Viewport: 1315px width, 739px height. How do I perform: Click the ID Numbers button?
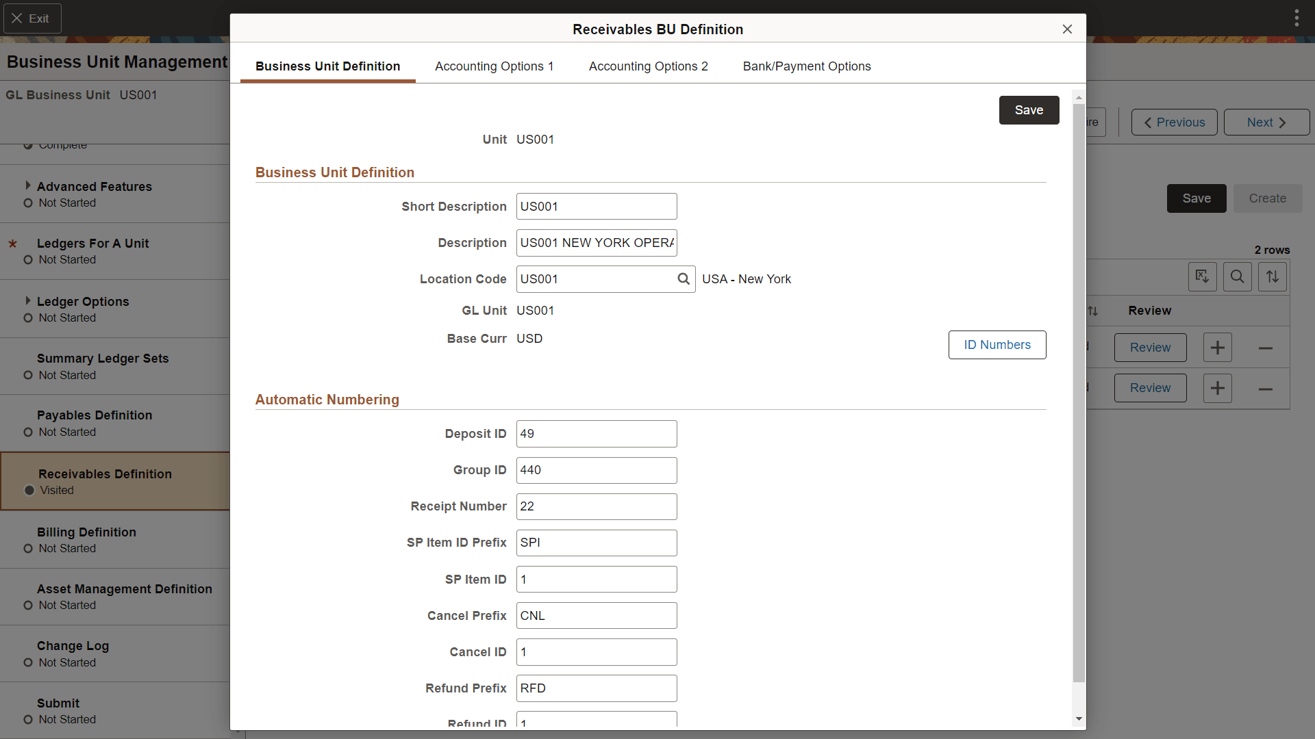(x=997, y=345)
